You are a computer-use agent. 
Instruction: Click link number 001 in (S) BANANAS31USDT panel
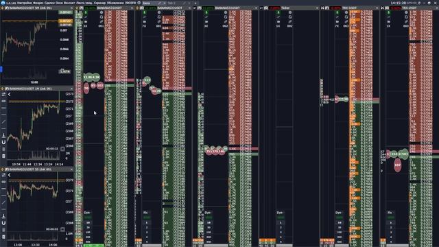coord(158,26)
